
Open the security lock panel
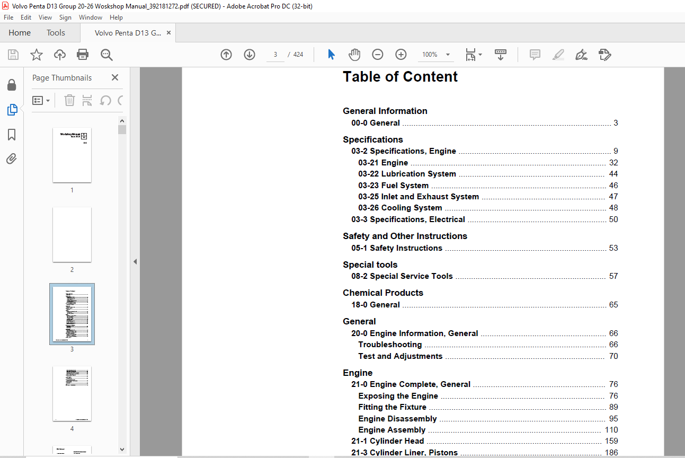12,85
